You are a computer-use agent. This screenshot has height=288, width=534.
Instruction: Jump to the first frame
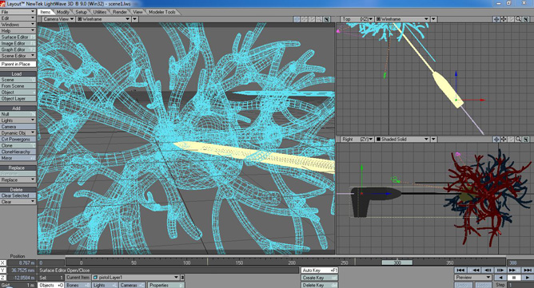[460, 270]
